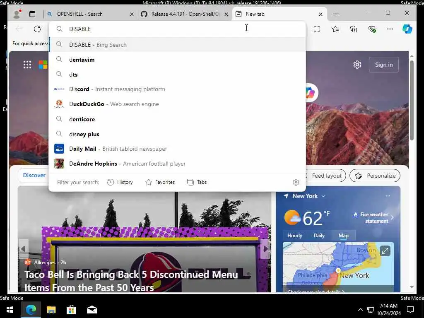Switch to Release 4.4.191 Open-Shell tab
This screenshot has width=424, height=318.
click(185, 14)
